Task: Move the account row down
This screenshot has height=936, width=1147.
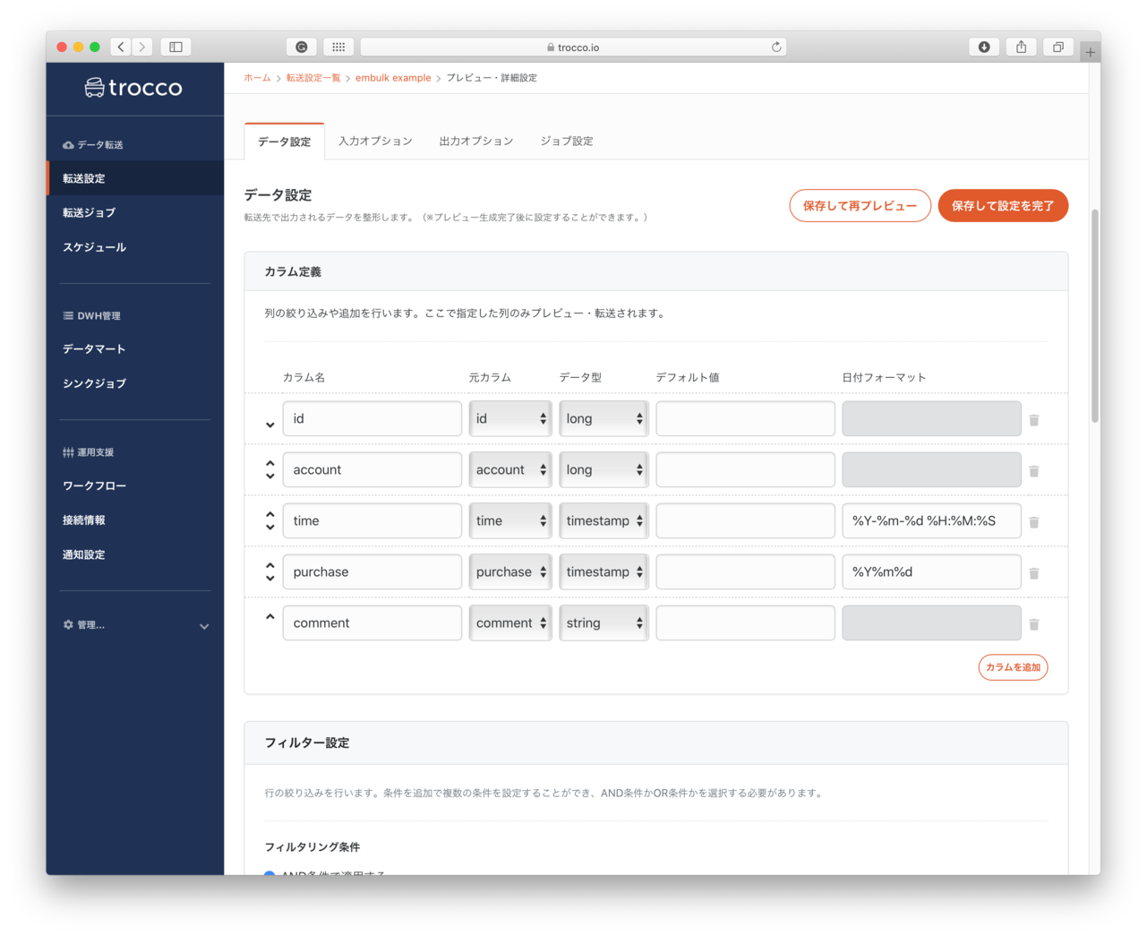Action: pyautogui.click(x=270, y=477)
